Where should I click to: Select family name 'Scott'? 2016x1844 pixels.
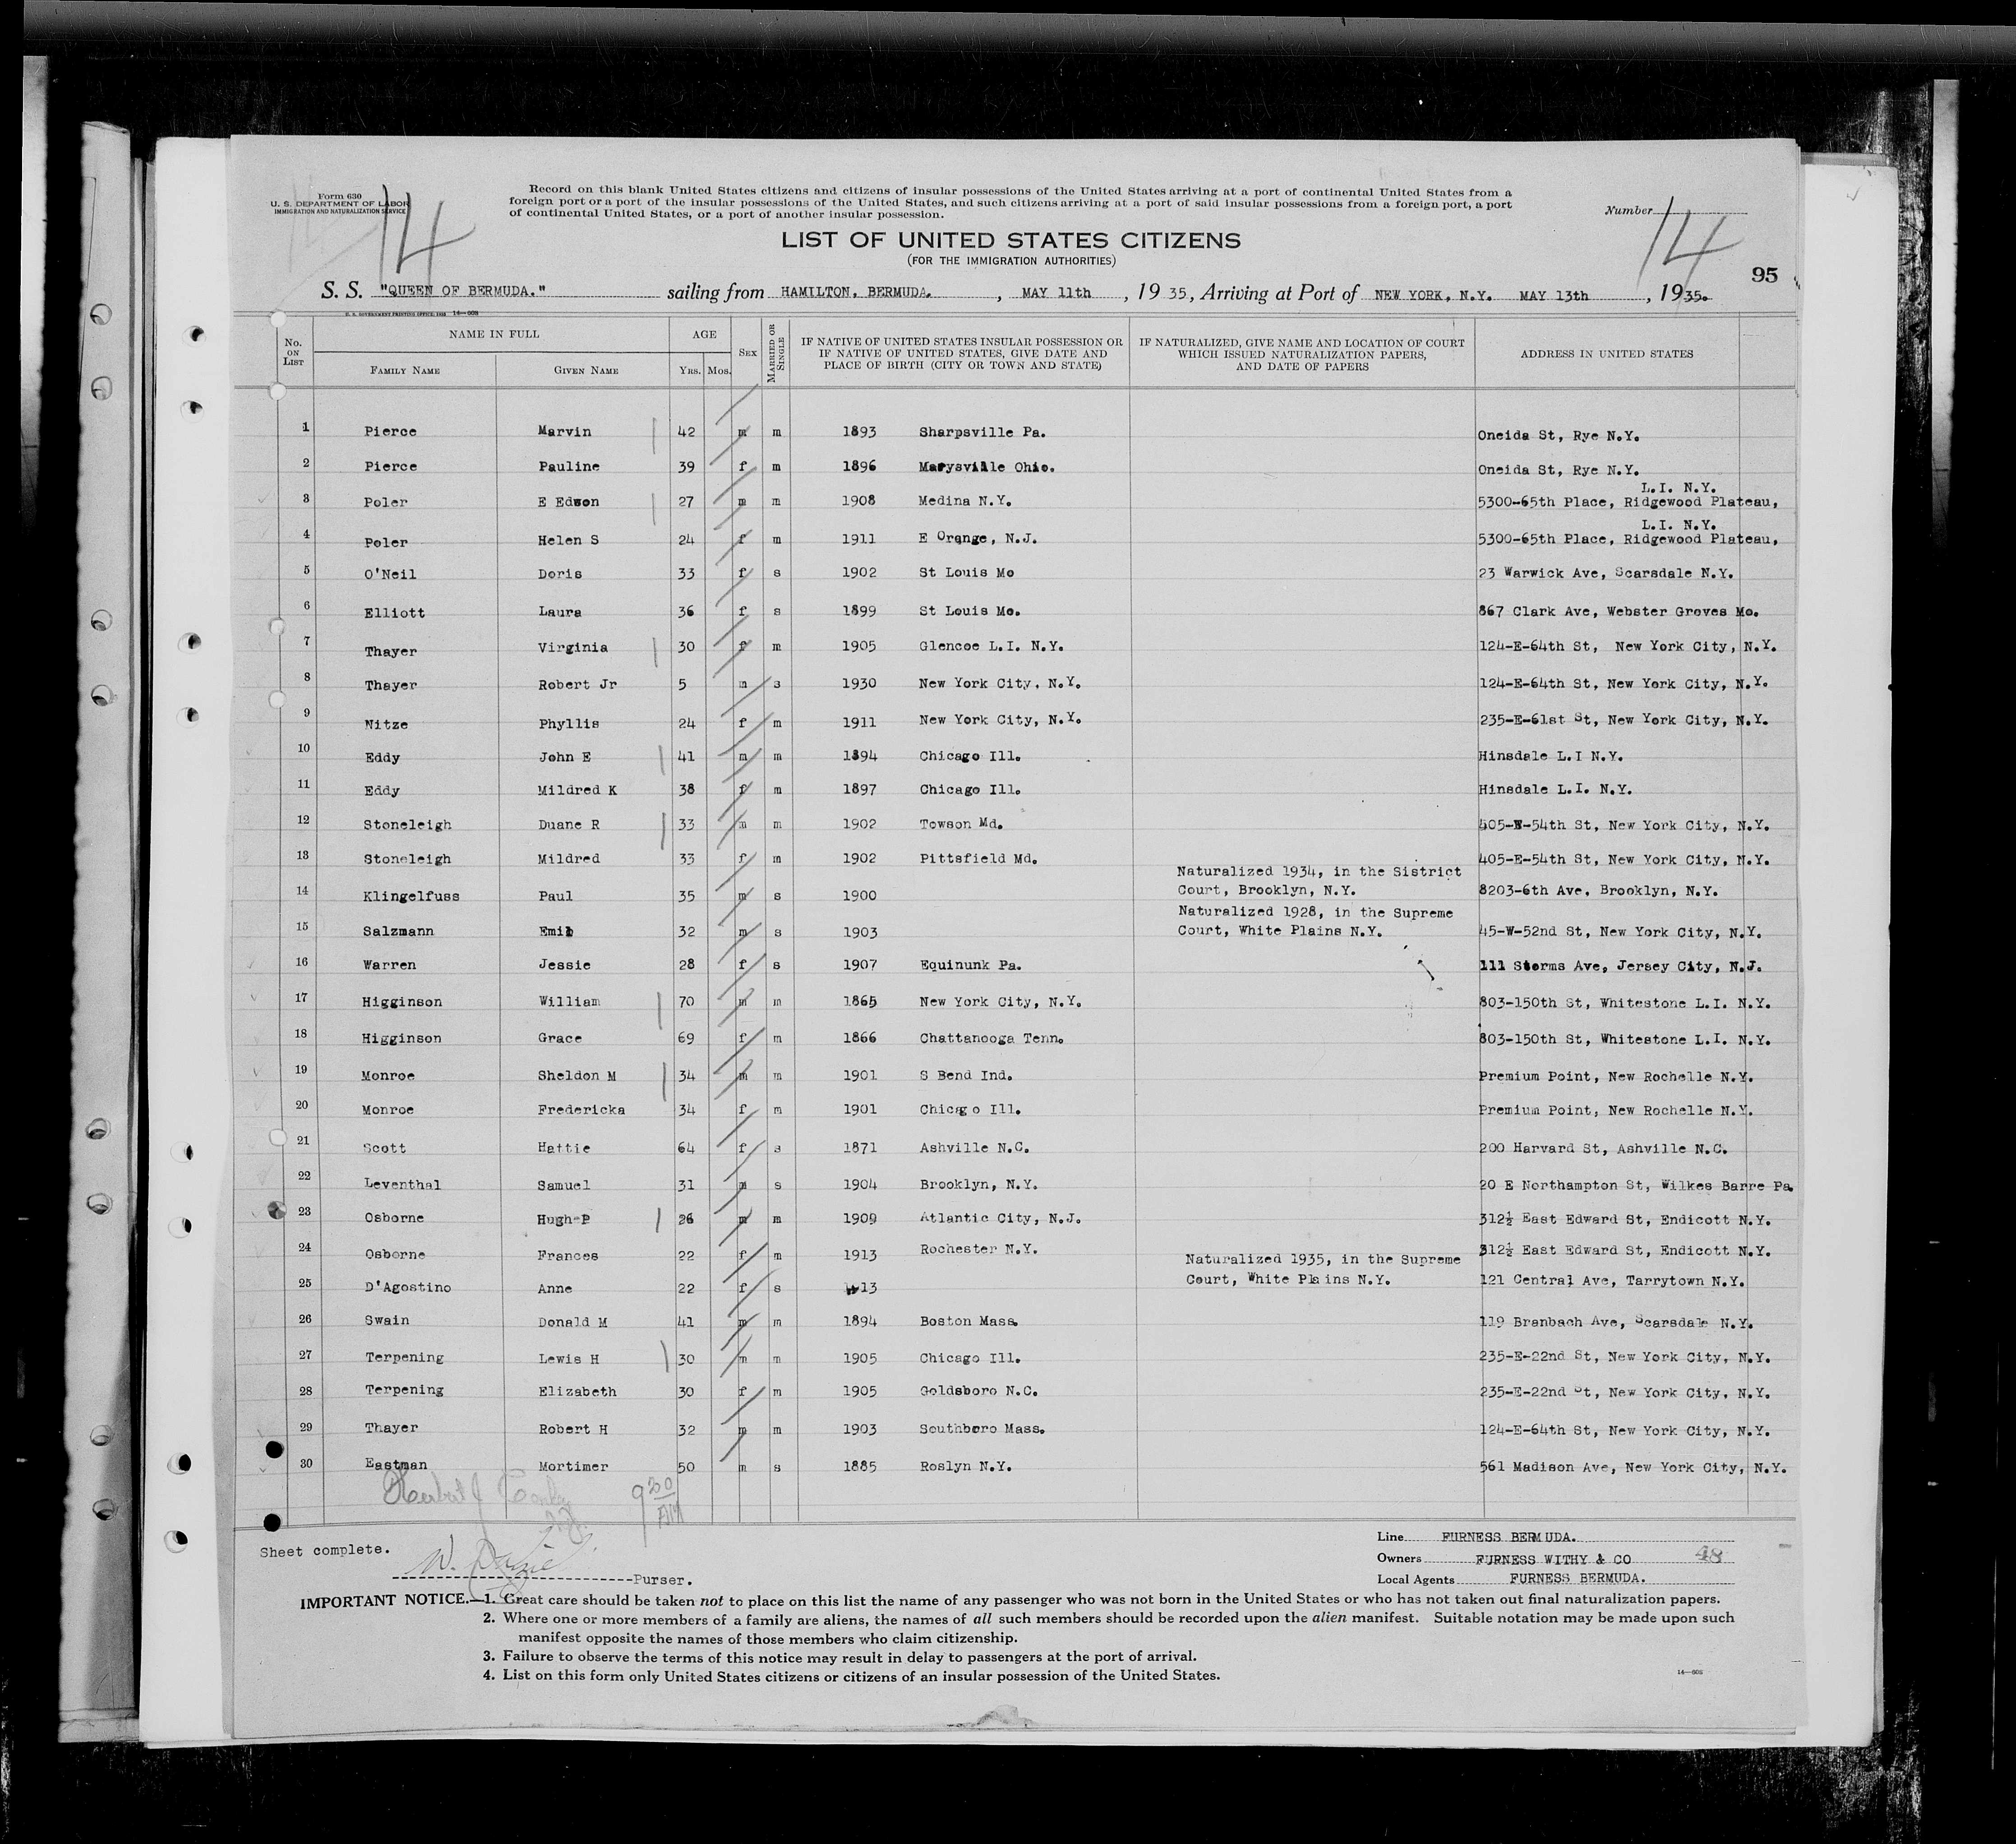pos(384,1149)
